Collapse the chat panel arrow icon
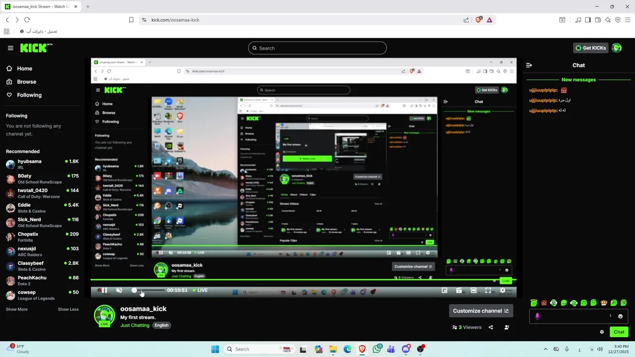This screenshot has width=635, height=357. coord(529,65)
